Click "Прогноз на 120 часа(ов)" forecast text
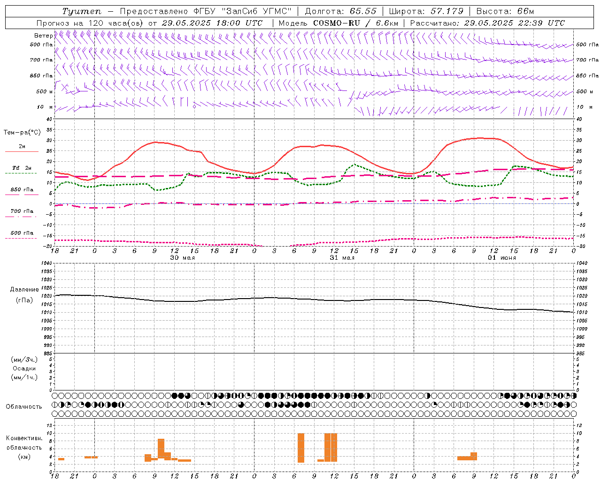The height and width of the screenshot is (480, 601). [x=90, y=23]
